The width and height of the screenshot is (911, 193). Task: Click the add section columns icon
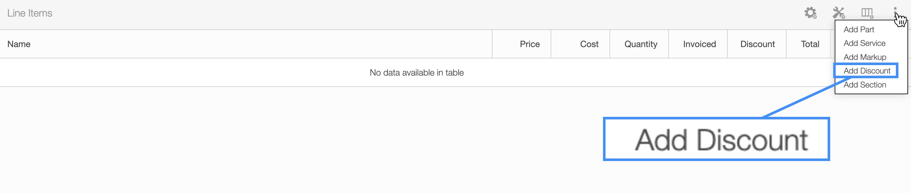tap(867, 13)
